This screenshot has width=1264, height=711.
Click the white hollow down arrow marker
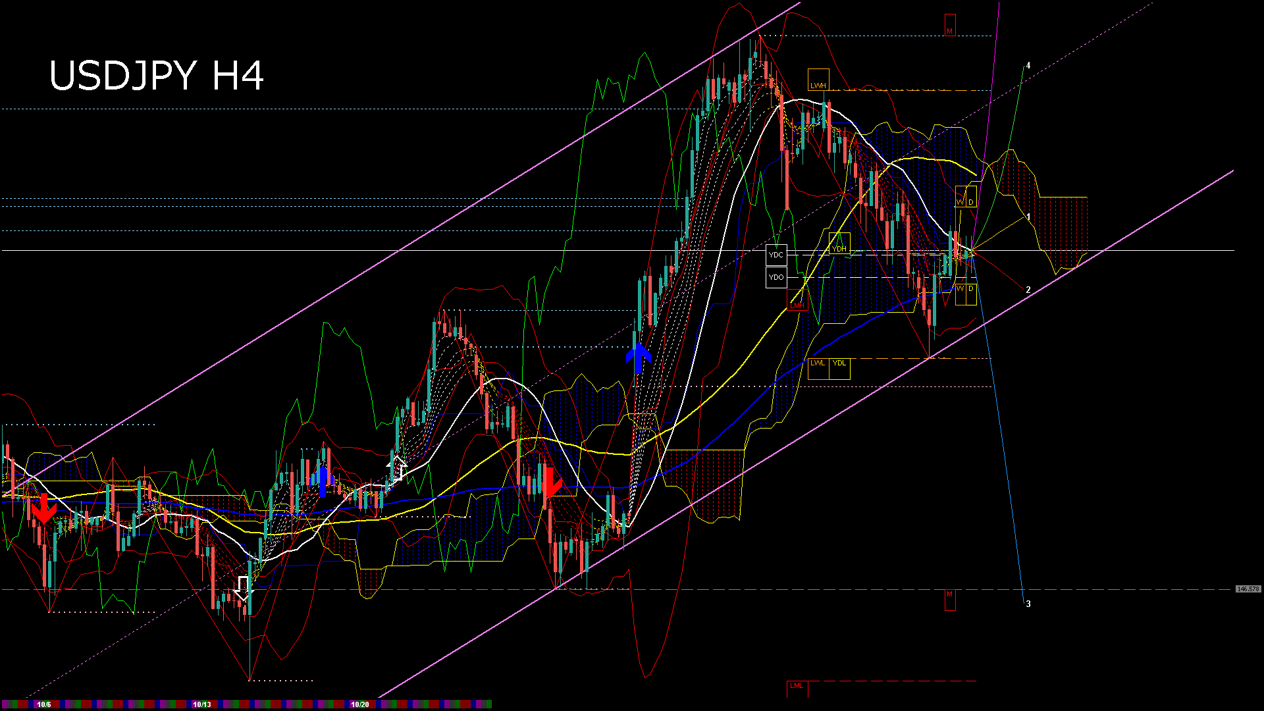pyautogui.click(x=243, y=588)
